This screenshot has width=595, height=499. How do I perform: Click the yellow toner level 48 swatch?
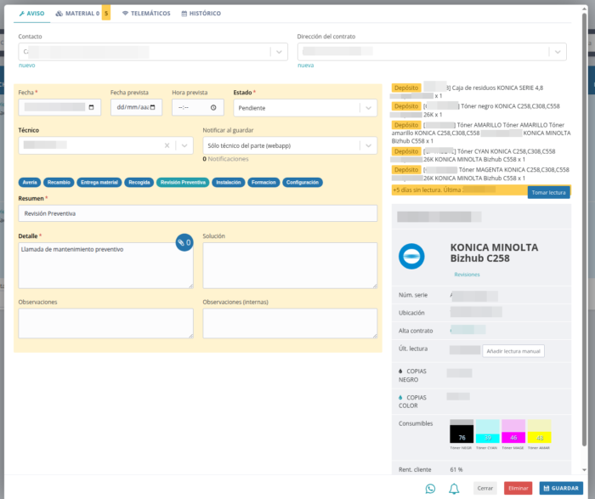coord(539,431)
